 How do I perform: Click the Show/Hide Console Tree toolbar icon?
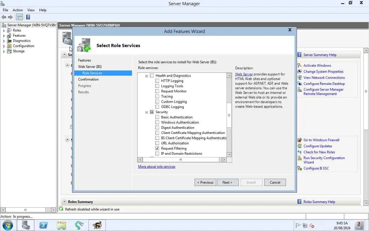19,17
